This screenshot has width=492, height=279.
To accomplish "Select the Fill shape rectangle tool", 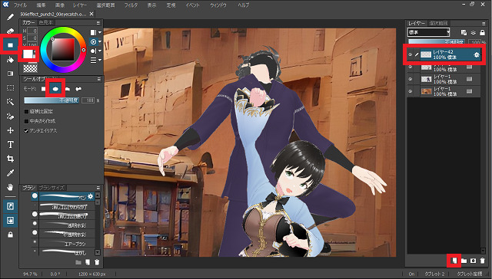I will tap(10, 45).
